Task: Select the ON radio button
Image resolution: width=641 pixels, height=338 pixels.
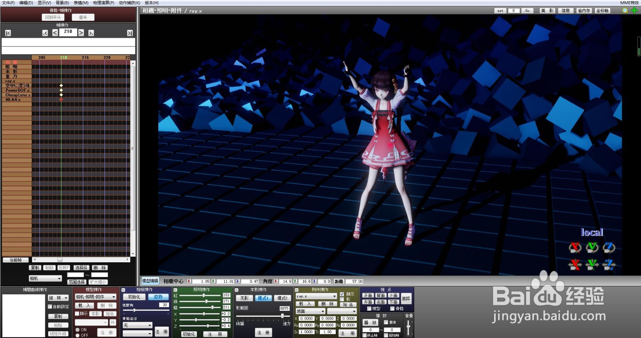Action: tap(78, 330)
